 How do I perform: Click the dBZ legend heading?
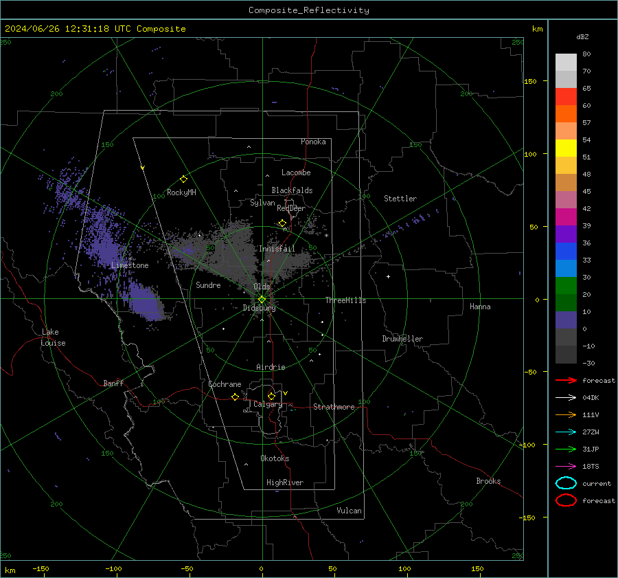(x=582, y=36)
